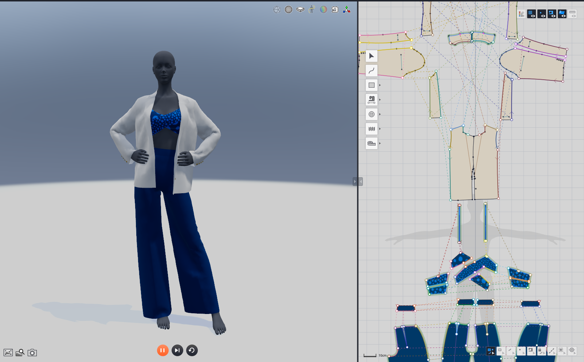Expand the sewing tool options arrow

pyautogui.click(x=380, y=100)
